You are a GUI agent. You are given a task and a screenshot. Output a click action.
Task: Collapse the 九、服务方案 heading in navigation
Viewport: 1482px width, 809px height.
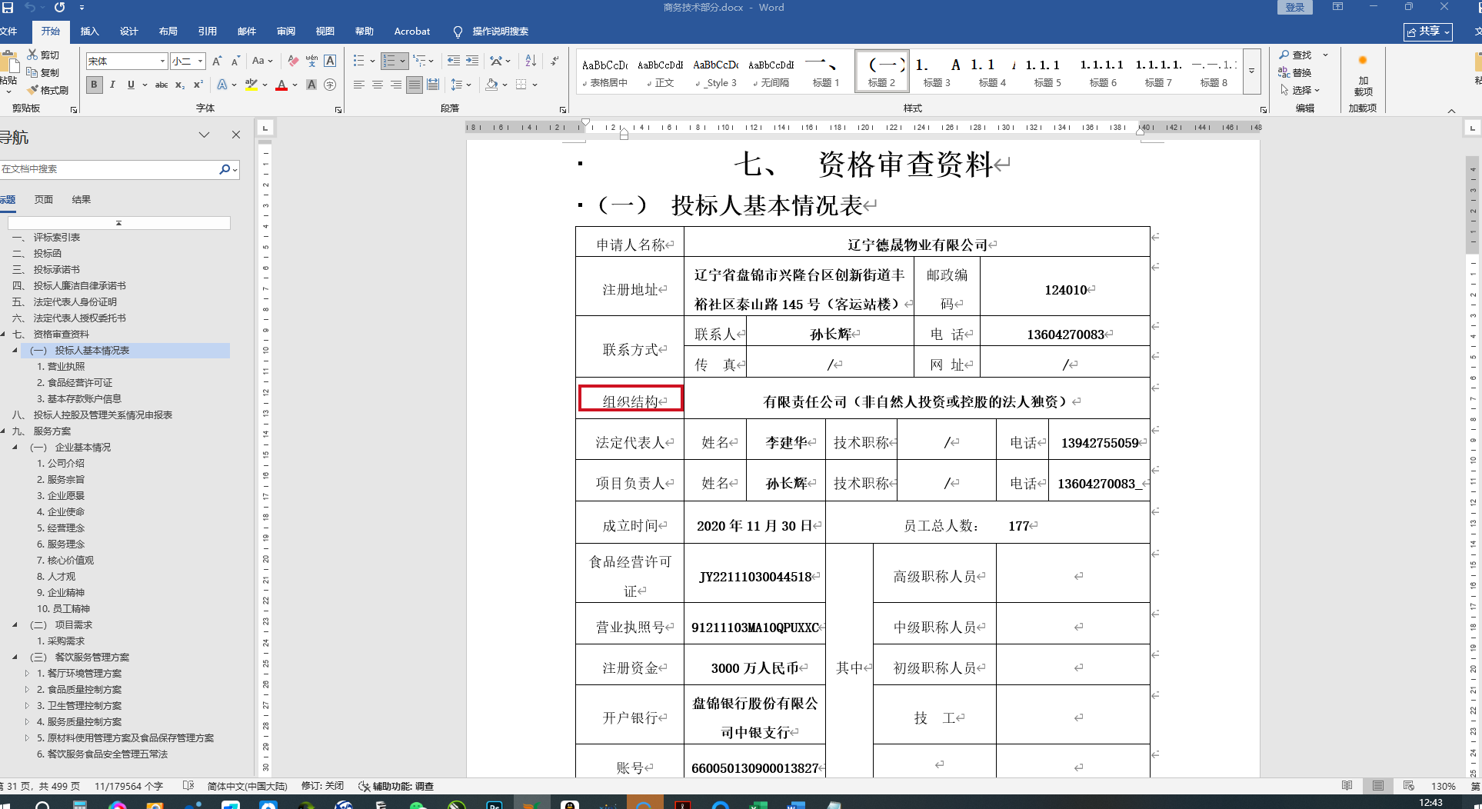point(4,431)
